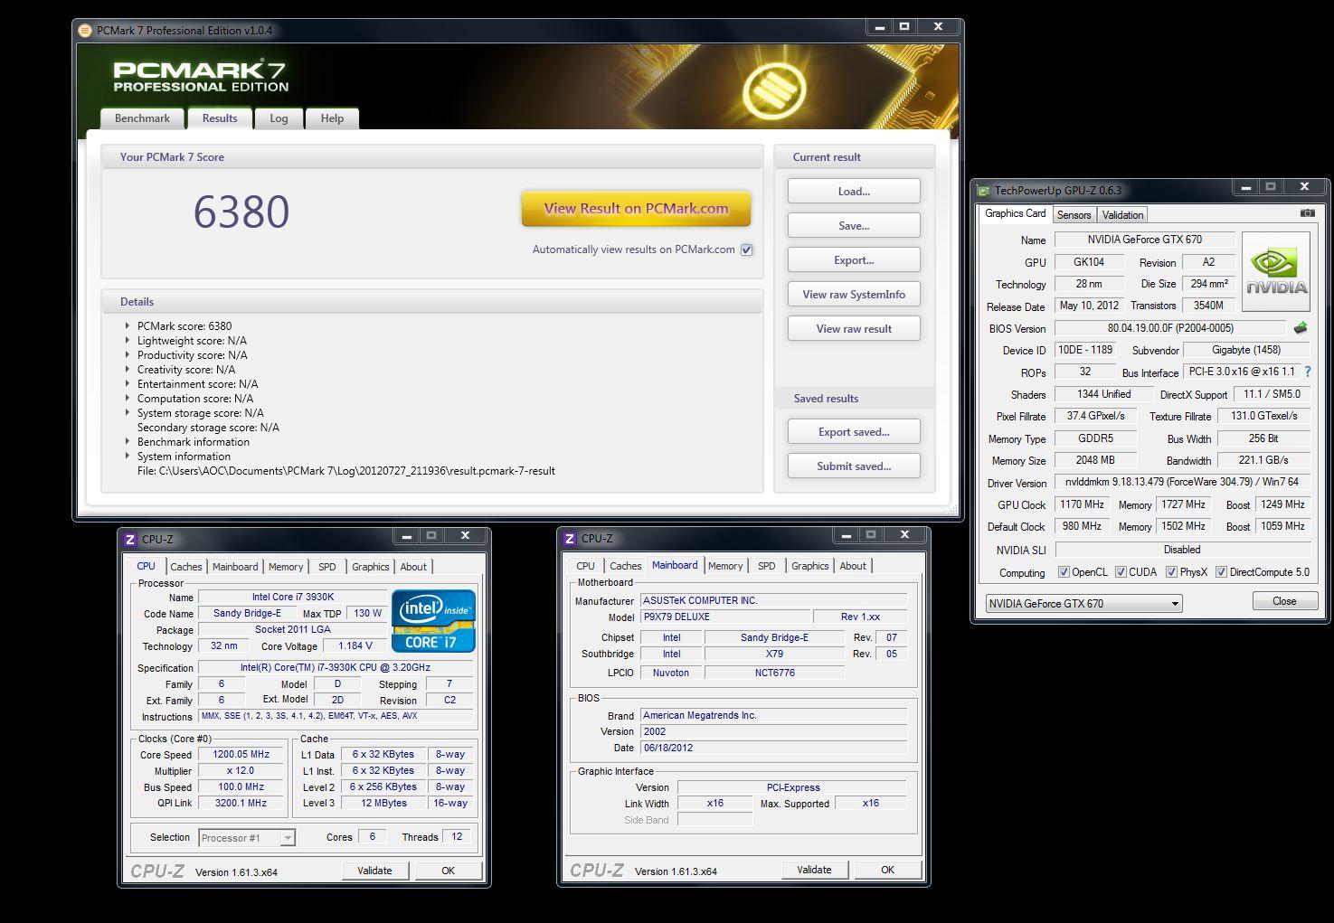Viewport: 1334px width, 923px height.
Task: Open Graphics tab in left CPU-Z window
Action: tap(371, 567)
